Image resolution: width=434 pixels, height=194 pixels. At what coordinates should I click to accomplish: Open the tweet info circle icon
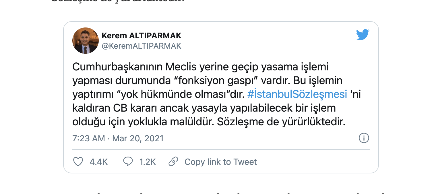pos(364,138)
